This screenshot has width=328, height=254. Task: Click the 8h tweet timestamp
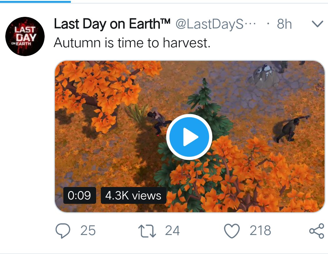(284, 24)
